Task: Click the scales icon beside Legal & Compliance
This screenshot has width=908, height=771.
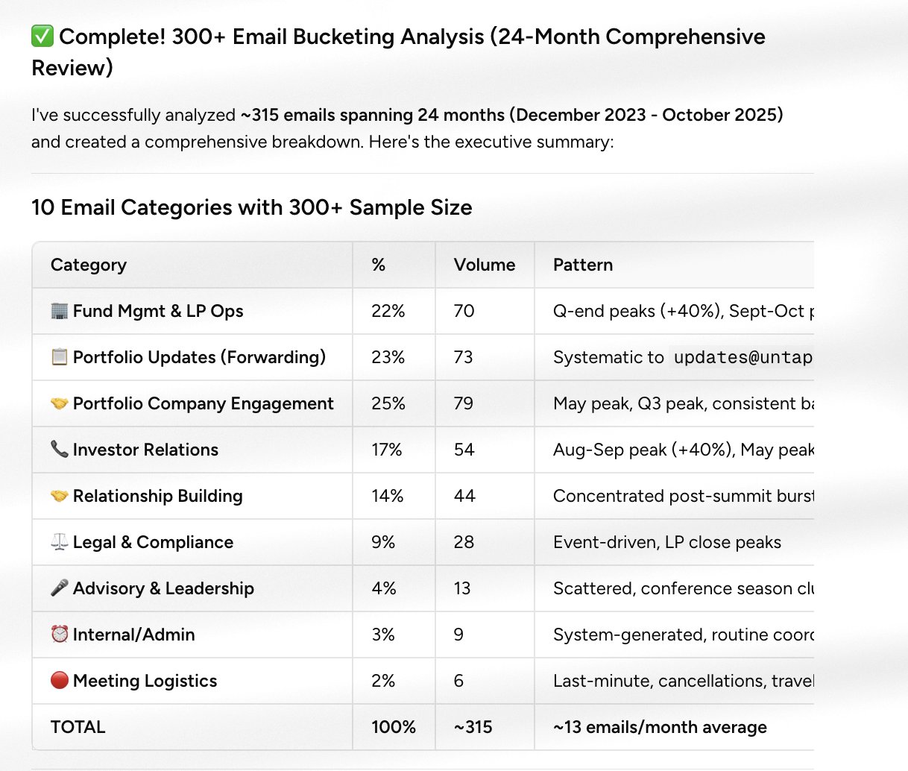Action: tap(59, 542)
